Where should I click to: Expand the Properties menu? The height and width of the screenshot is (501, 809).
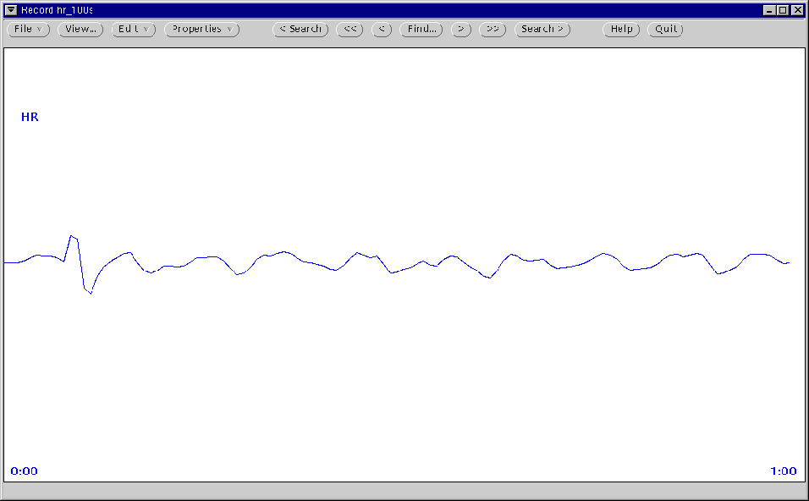coord(201,29)
